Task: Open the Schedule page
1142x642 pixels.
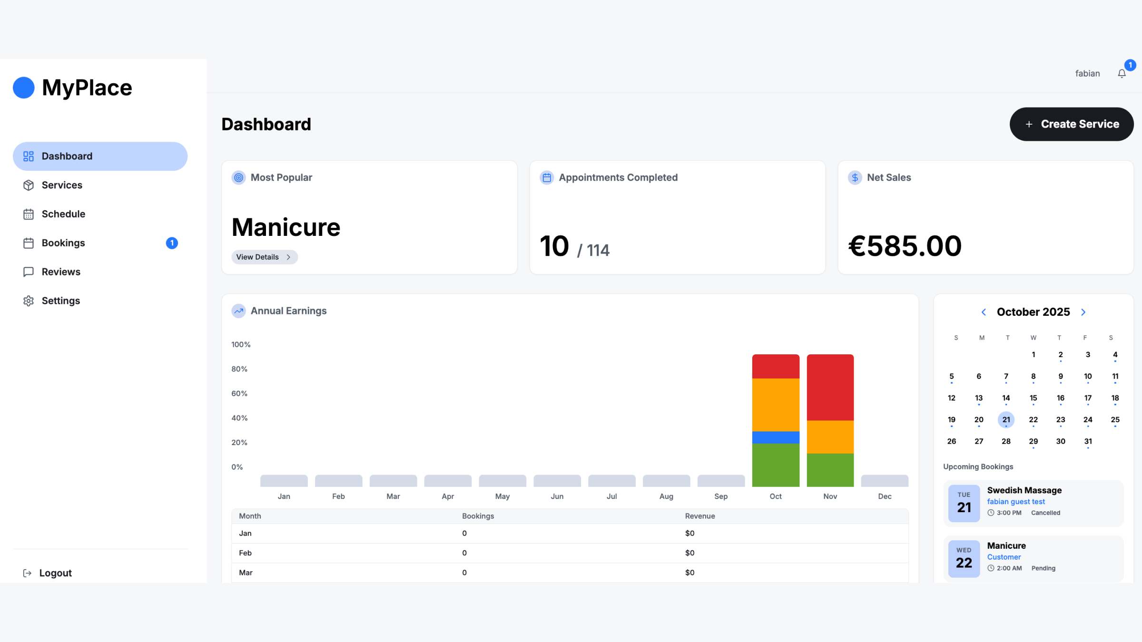Action: pos(63,214)
